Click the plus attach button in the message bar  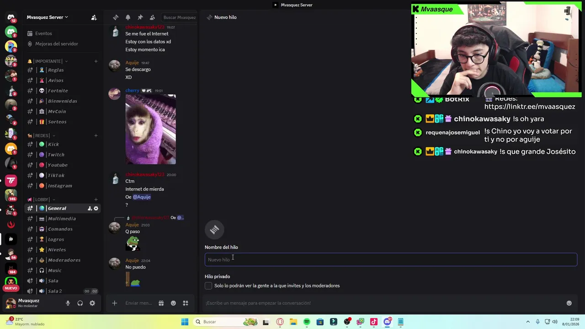(x=115, y=303)
